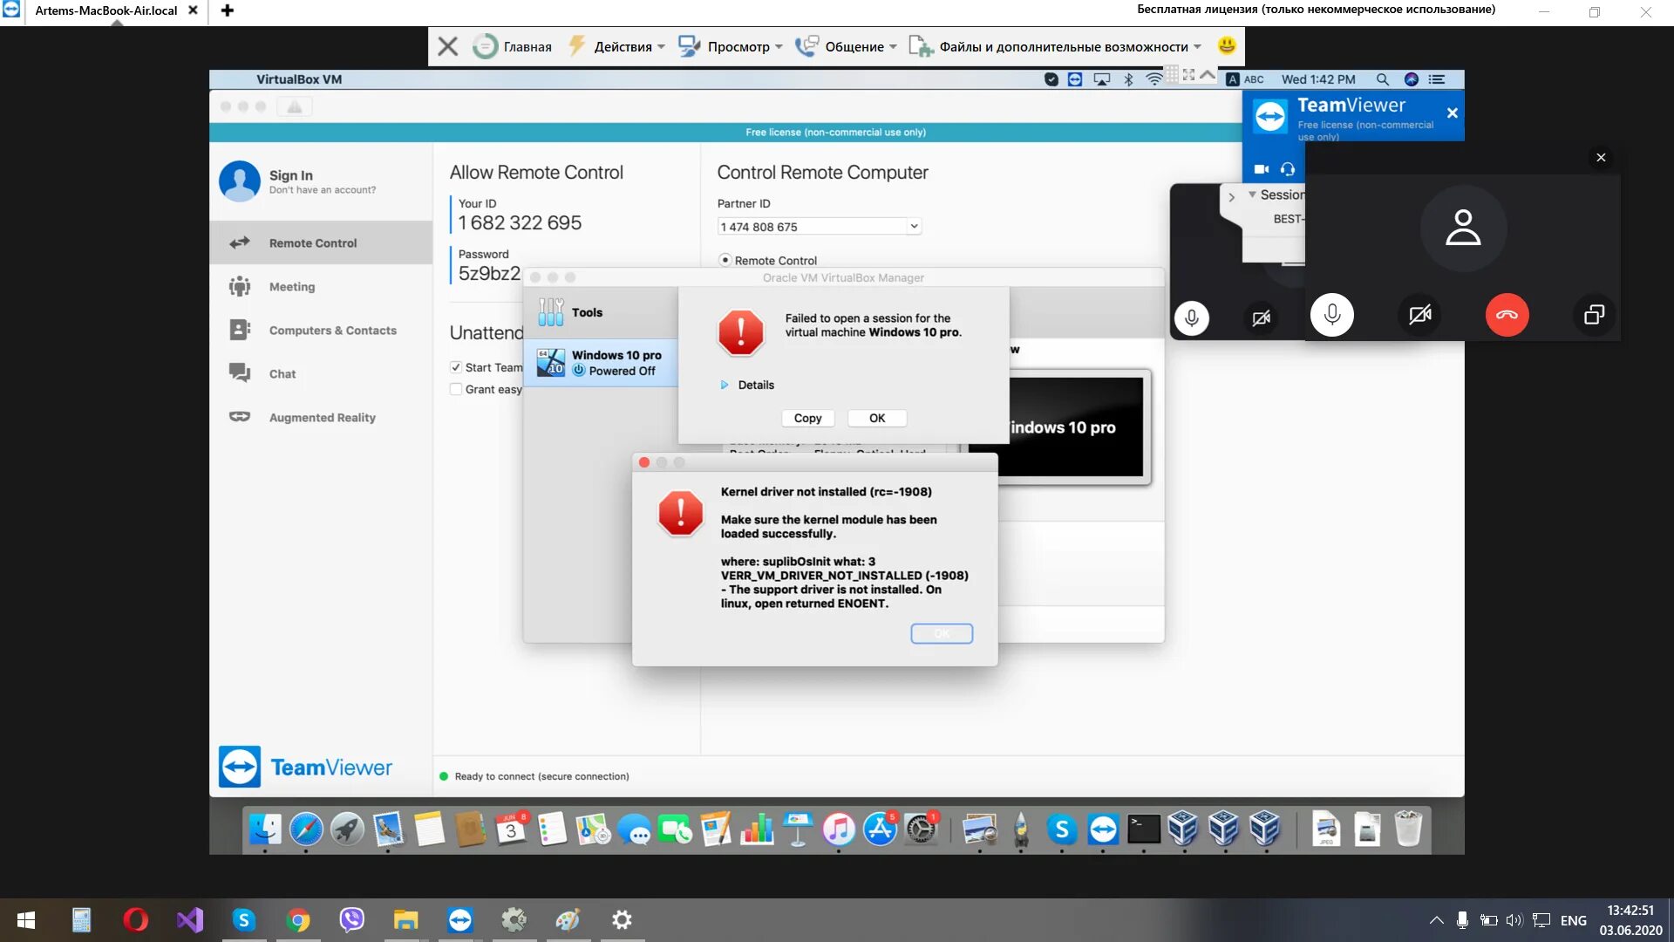Open the Просмотр toolbar menu
The image size is (1674, 942).
tap(738, 46)
